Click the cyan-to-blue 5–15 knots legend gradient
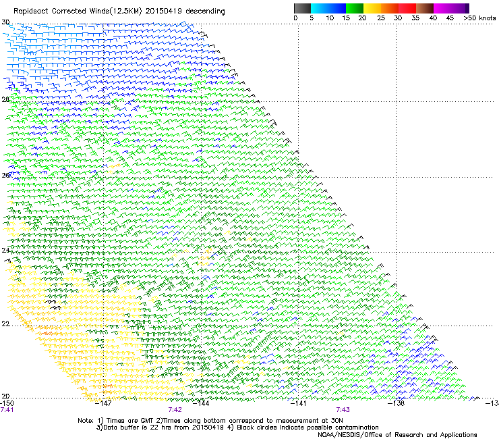This screenshot has height=439, width=499. click(328, 8)
